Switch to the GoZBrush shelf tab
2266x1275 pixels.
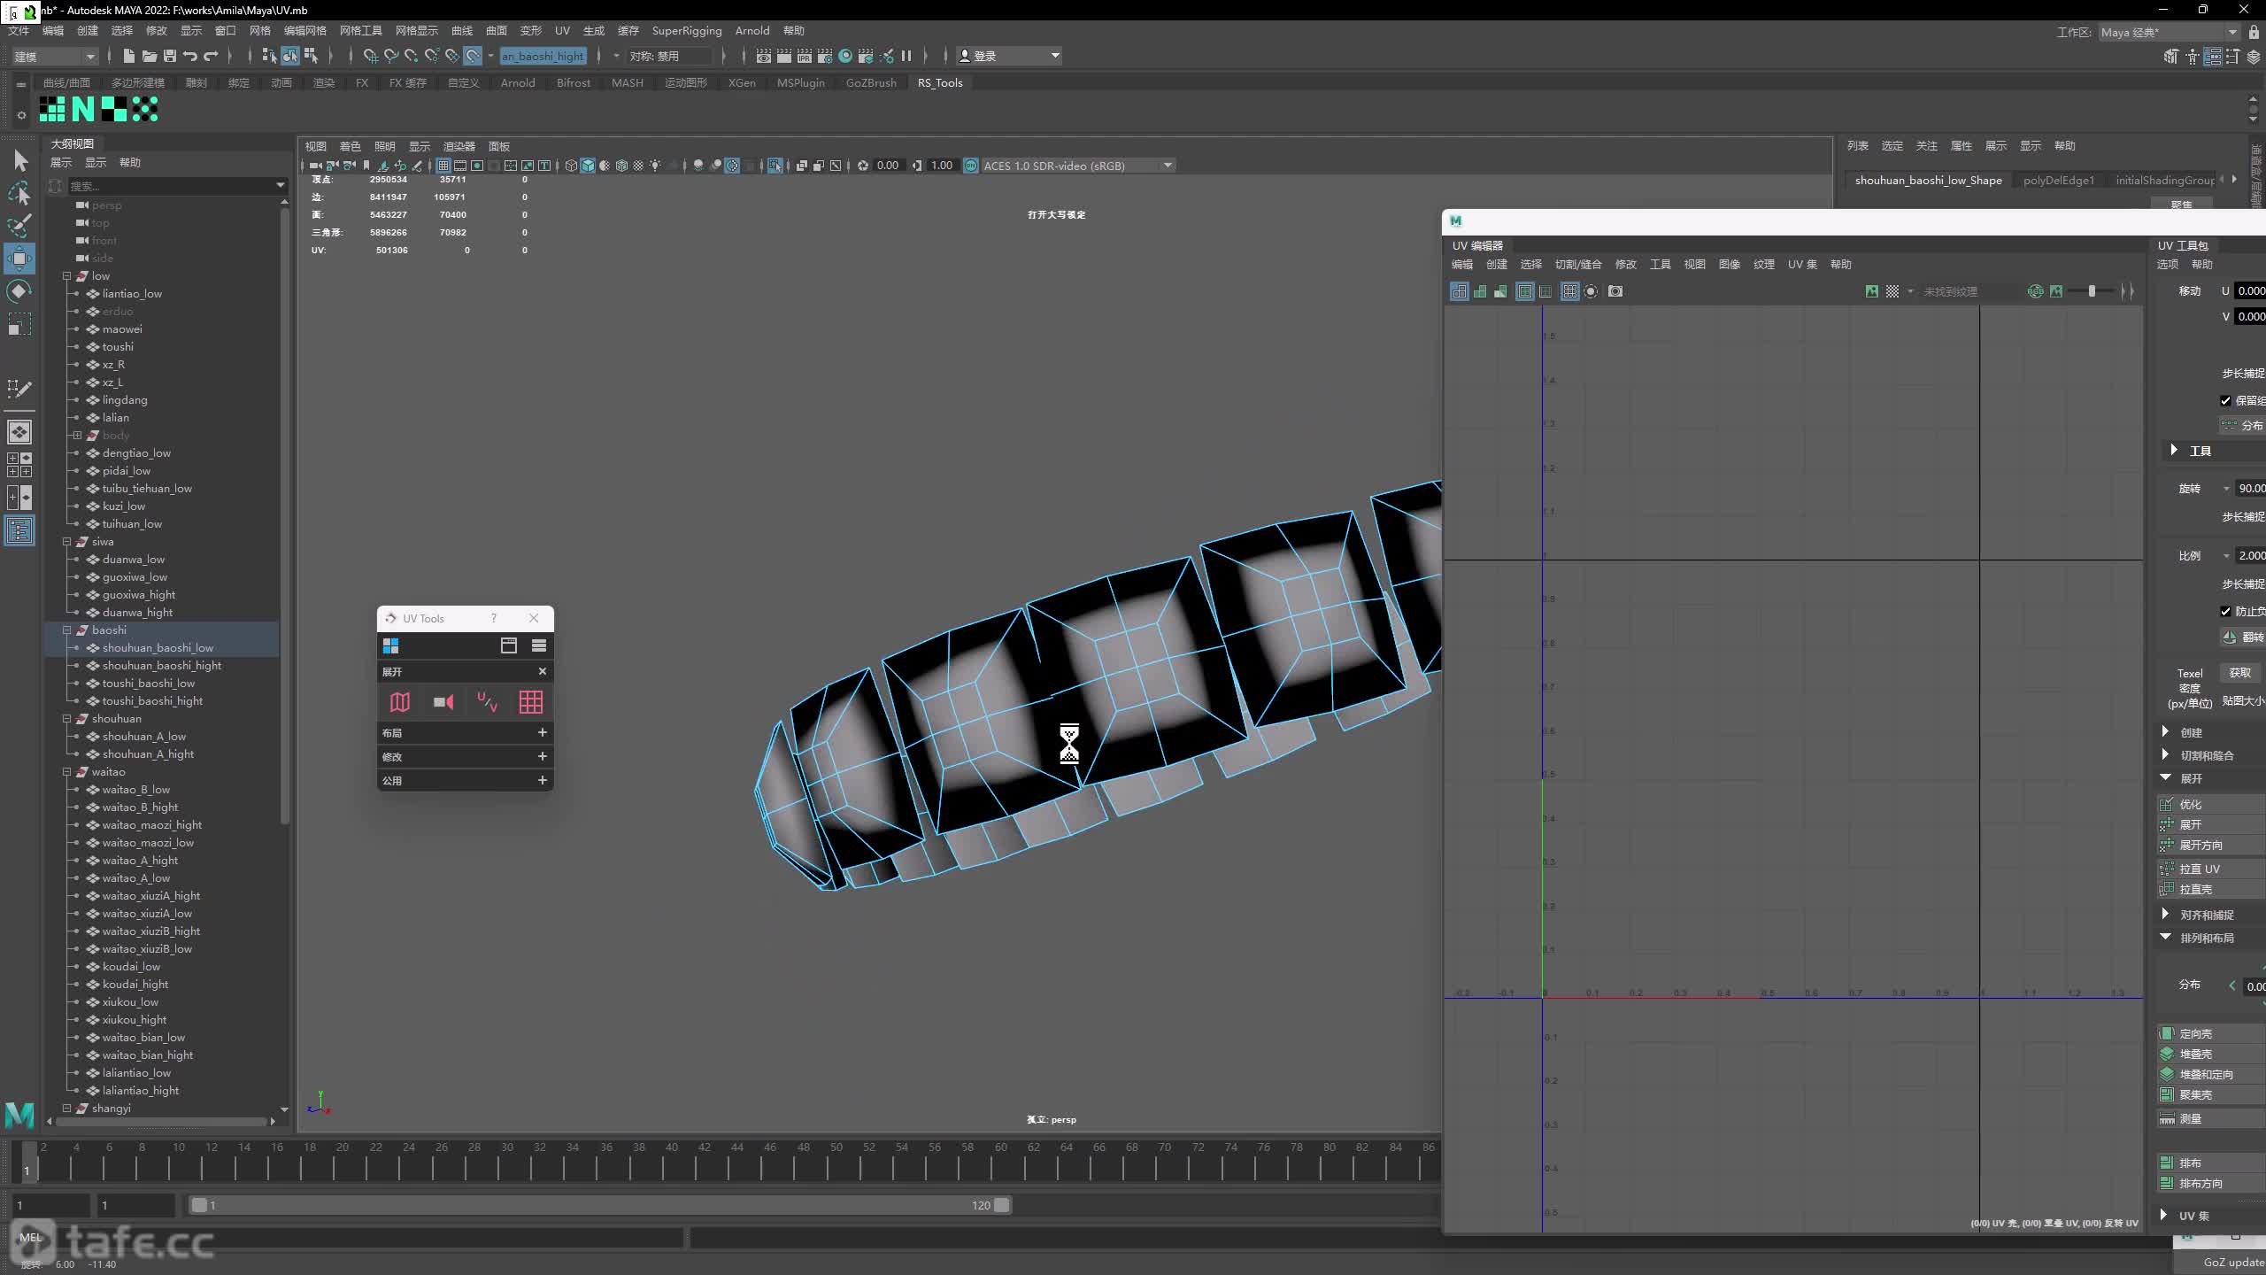tap(871, 82)
